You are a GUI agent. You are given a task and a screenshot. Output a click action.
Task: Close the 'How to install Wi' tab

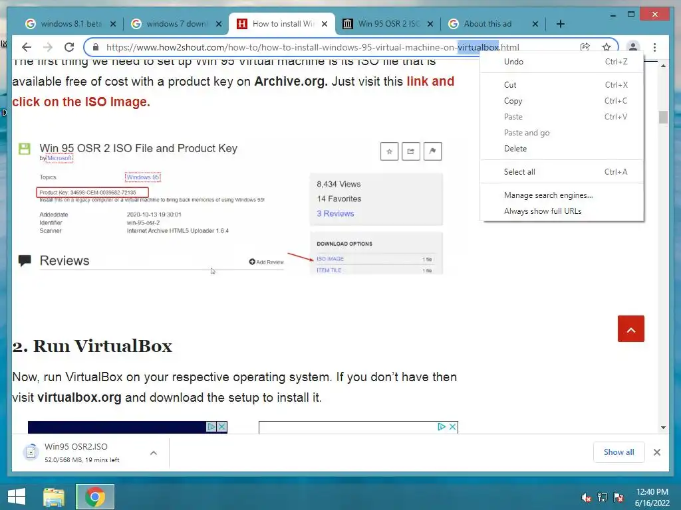tap(325, 24)
